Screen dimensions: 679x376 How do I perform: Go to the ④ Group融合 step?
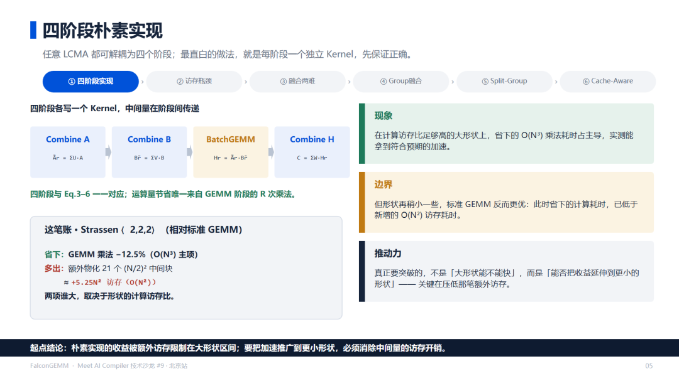[401, 81]
